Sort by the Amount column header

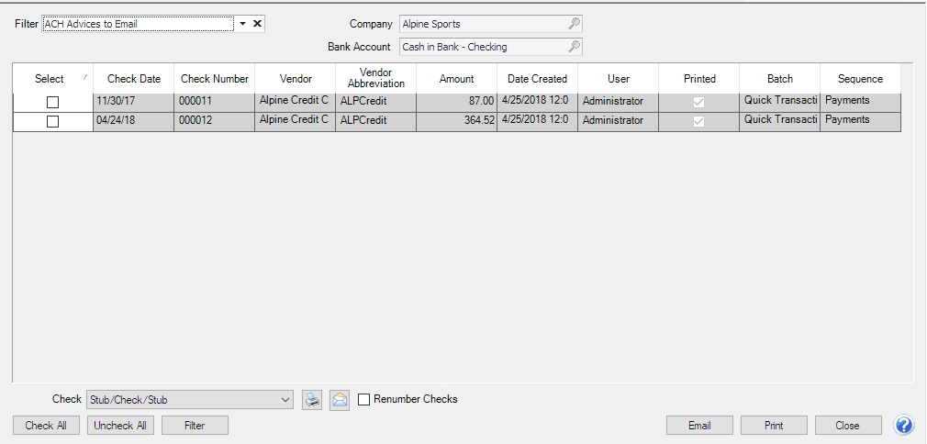point(456,79)
